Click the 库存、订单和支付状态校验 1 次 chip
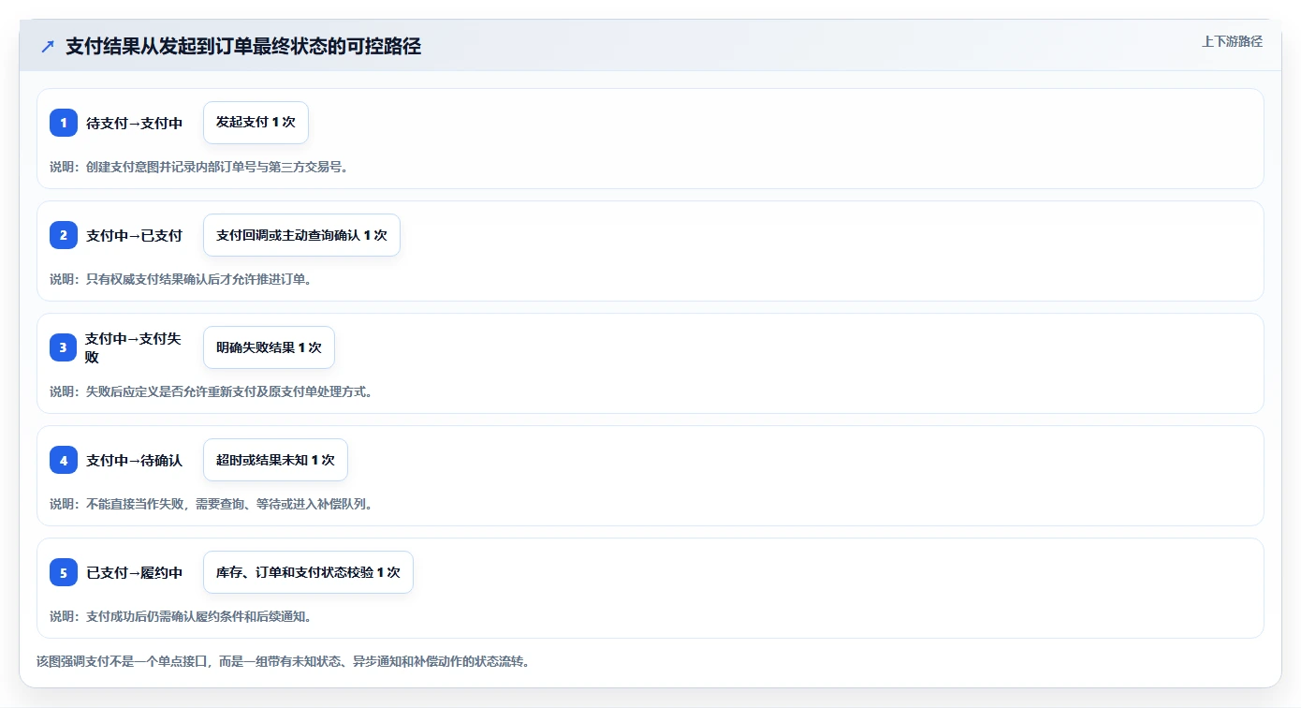This screenshot has height=708, width=1301. point(308,572)
